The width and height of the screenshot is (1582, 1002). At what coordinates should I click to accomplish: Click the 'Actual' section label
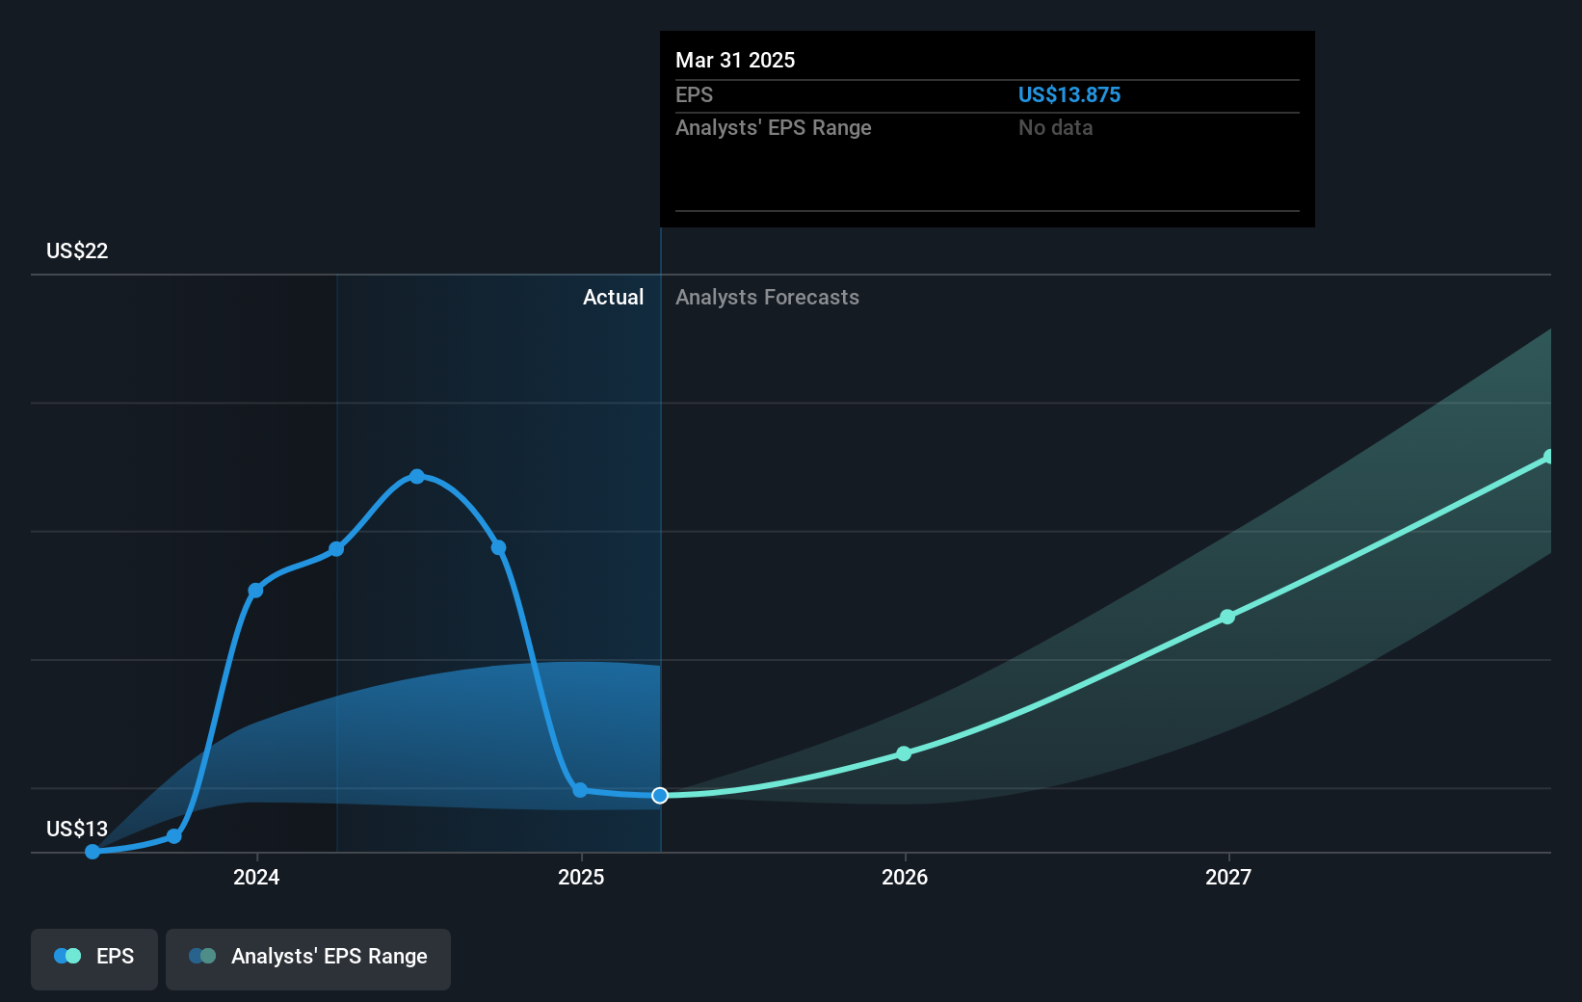coord(613,297)
